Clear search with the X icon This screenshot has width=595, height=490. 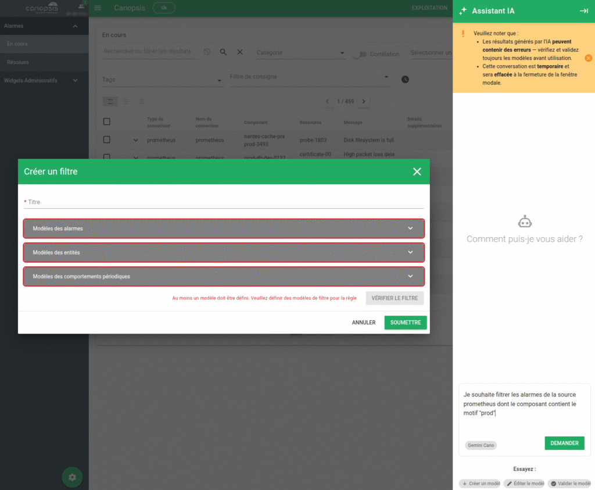[240, 52]
